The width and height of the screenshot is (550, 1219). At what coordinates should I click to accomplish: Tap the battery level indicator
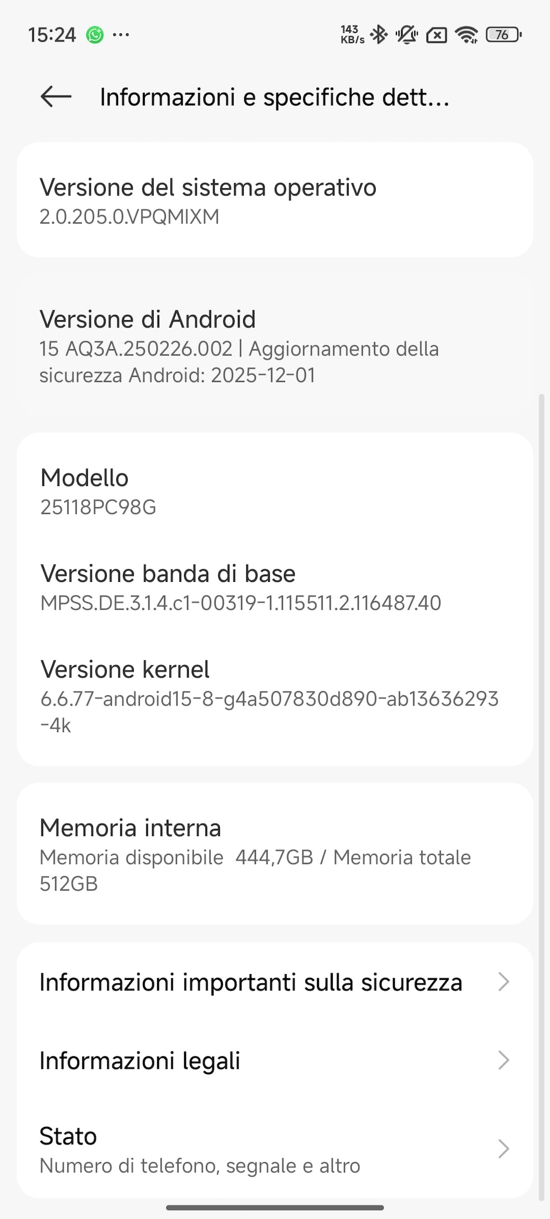[503, 35]
